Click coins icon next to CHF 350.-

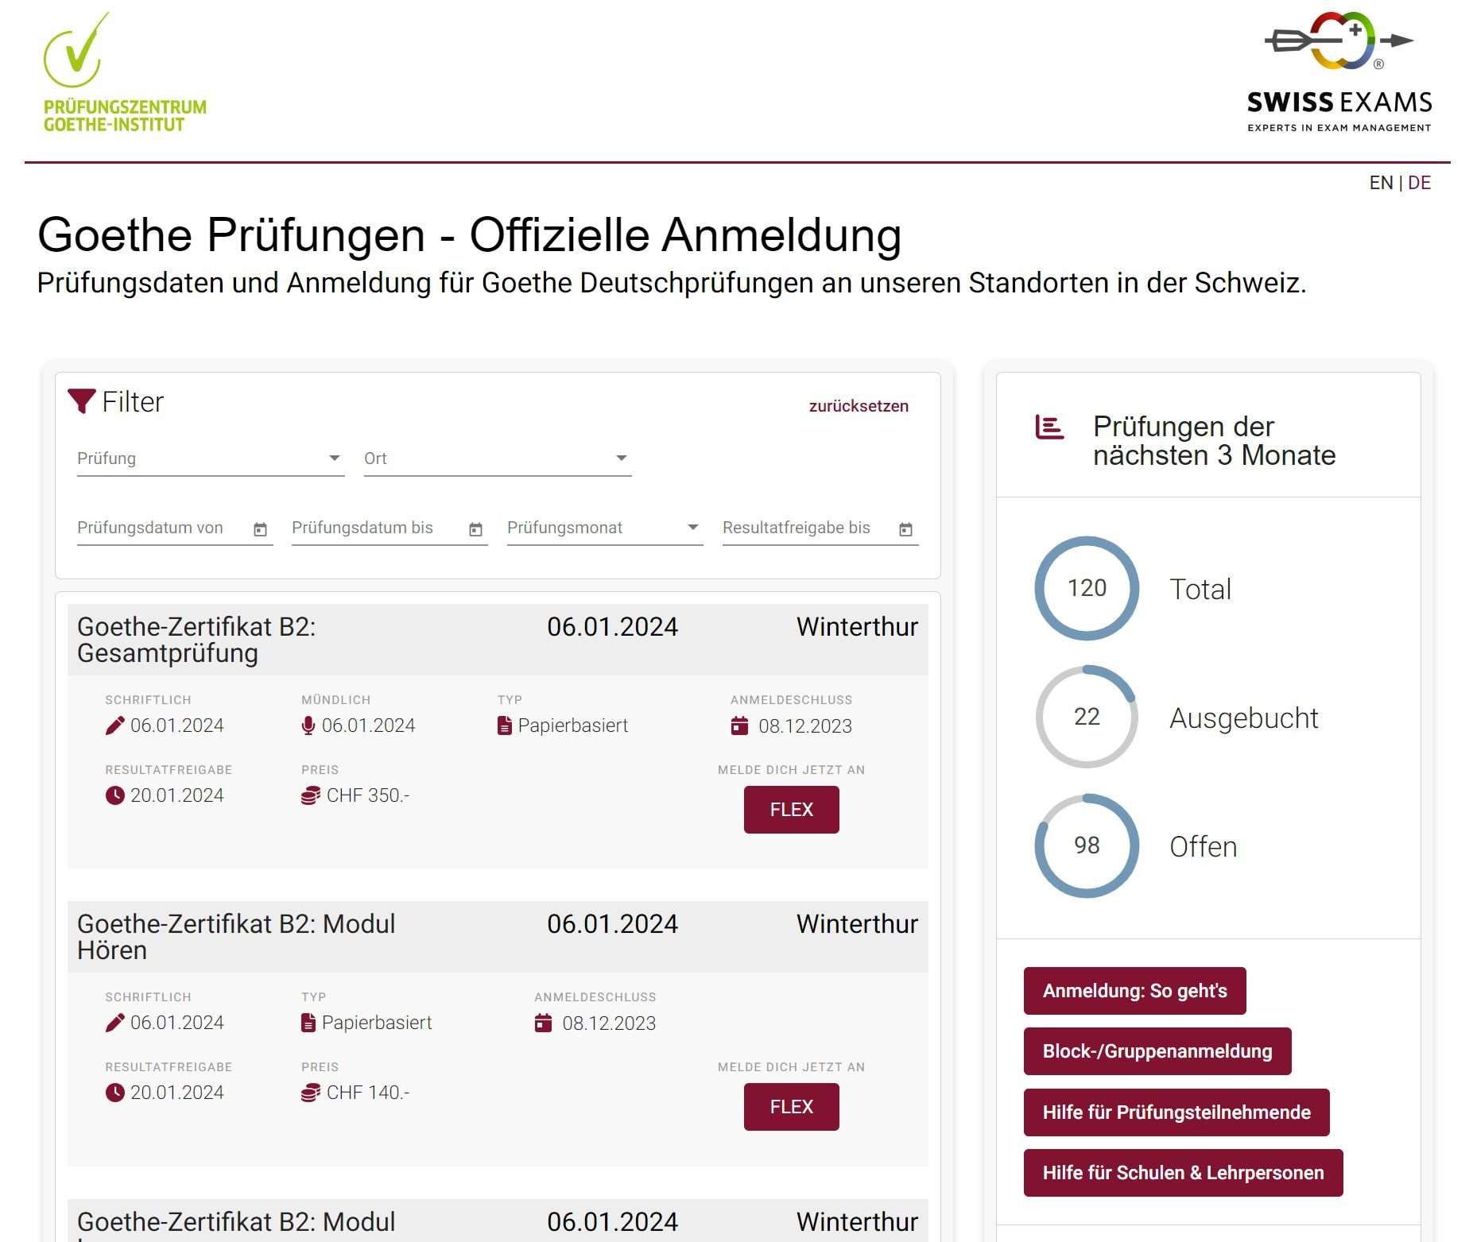(x=311, y=795)
